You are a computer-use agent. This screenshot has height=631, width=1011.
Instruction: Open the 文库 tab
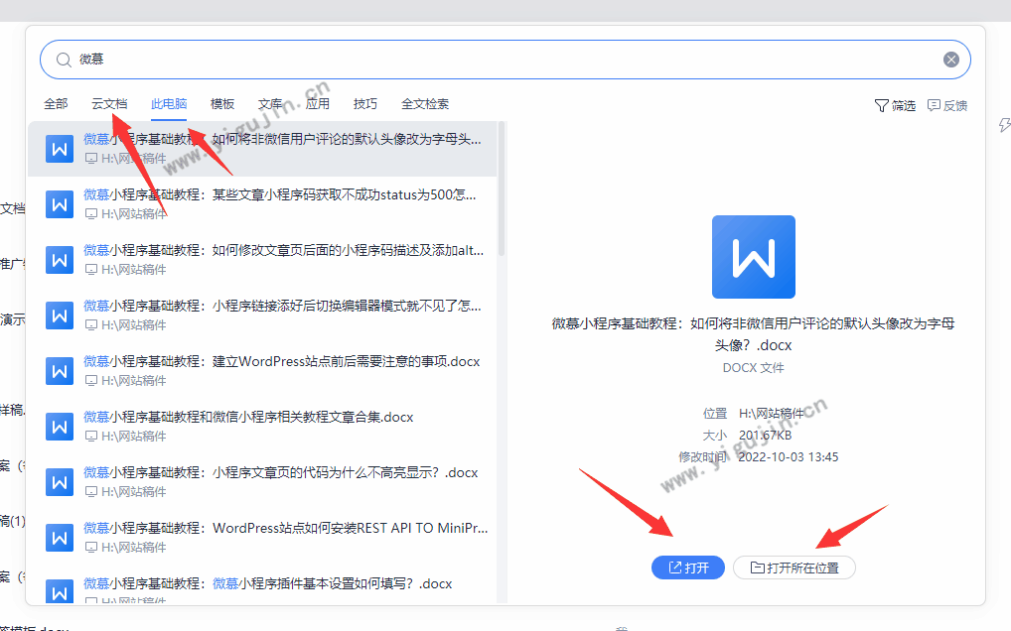coord(270,103)
